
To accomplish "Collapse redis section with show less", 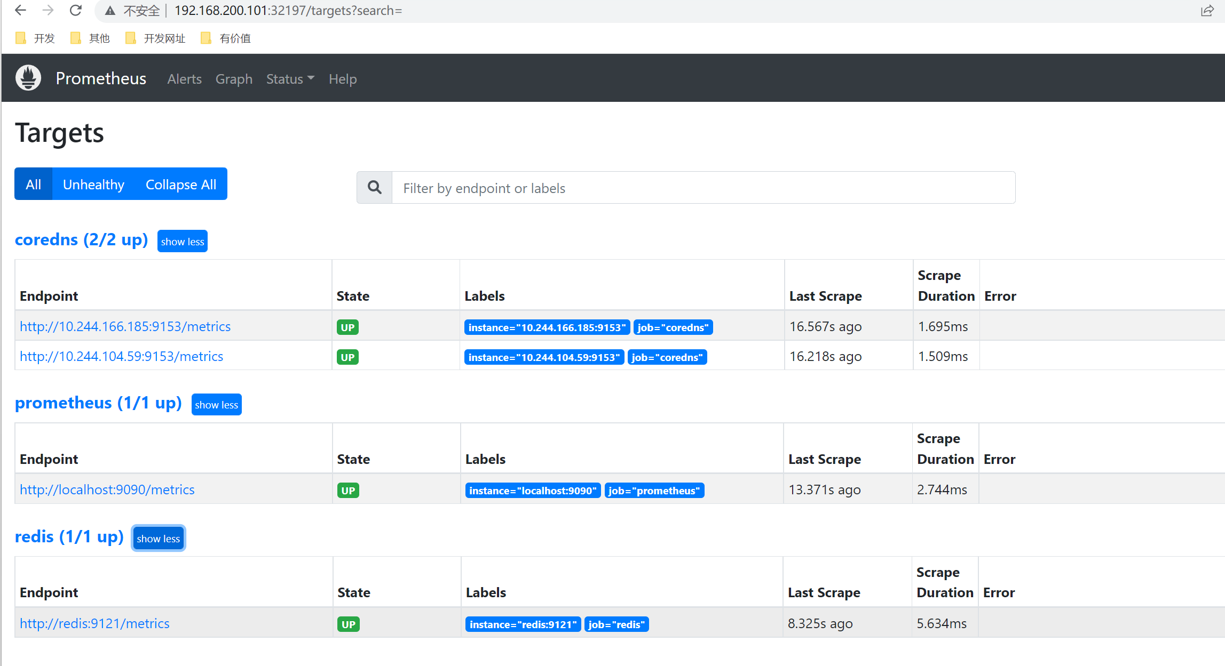I will [x=159, y=539].
